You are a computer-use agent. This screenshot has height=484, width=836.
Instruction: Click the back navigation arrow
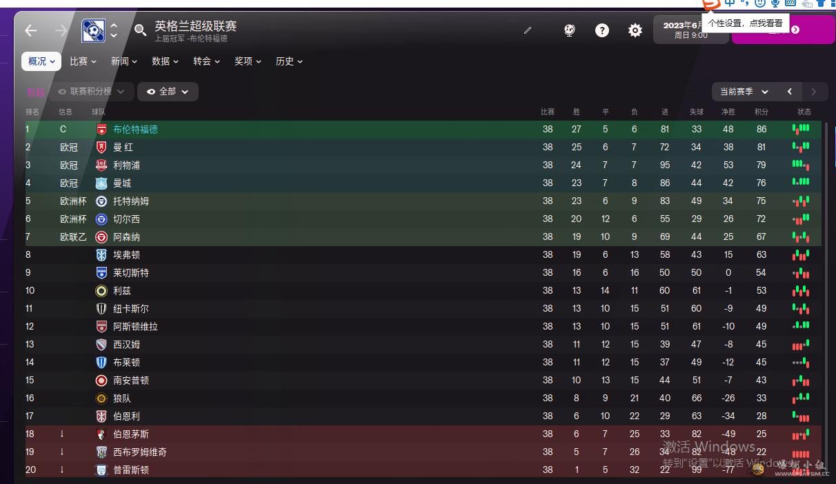click(31, 30)
